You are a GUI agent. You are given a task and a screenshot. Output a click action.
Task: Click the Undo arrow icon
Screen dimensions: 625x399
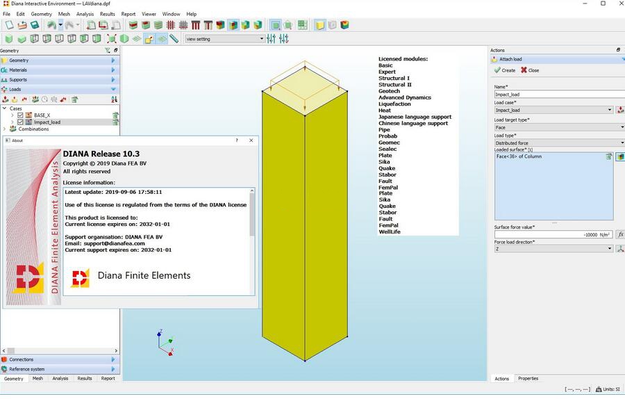coord(51,25)
